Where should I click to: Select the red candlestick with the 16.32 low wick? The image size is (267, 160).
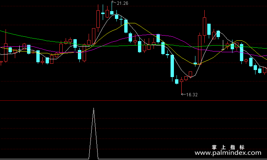(181, 86)
